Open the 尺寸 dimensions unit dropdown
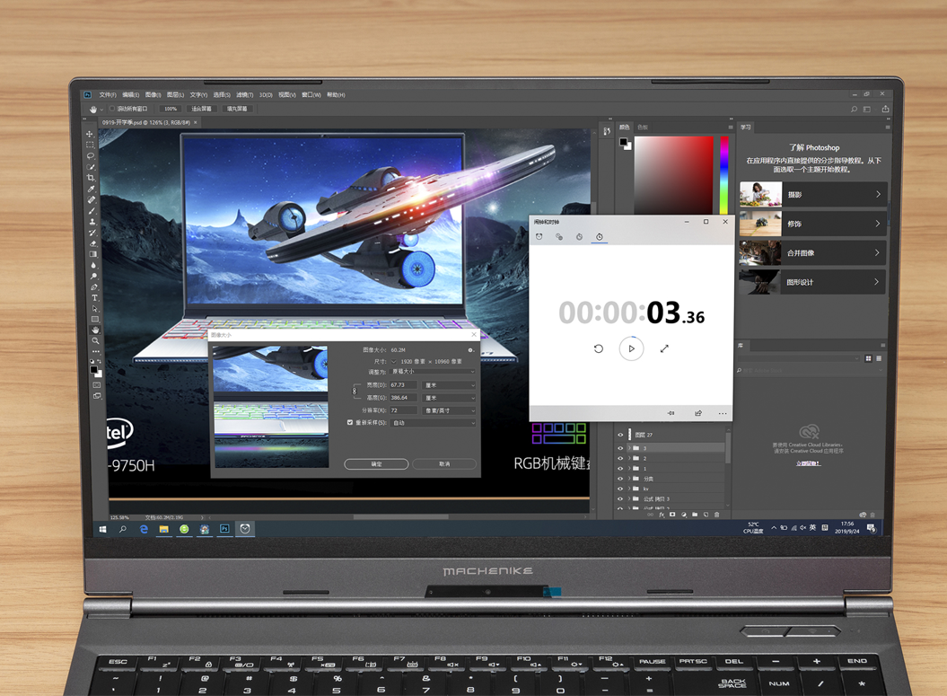 pyautogui.click(x=394, y=361)
